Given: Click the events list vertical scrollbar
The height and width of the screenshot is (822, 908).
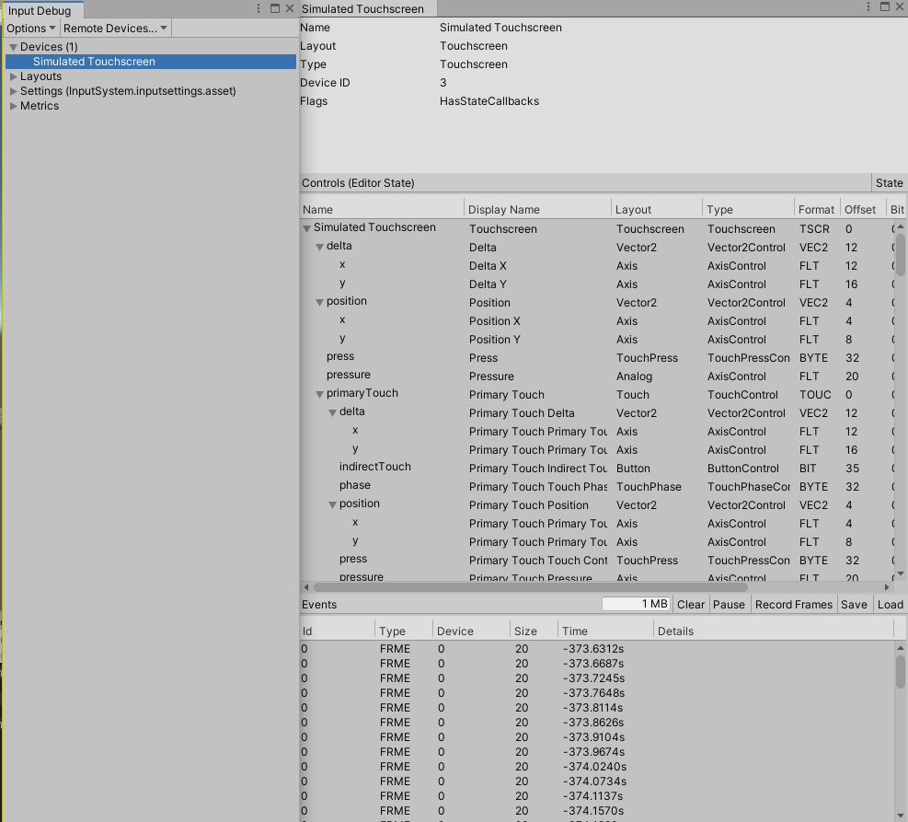Looking at the screenshot, I should coord(901,672).
